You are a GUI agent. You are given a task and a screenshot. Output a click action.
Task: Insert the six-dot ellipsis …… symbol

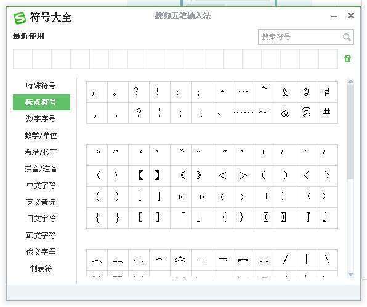(x=243, y=113)
